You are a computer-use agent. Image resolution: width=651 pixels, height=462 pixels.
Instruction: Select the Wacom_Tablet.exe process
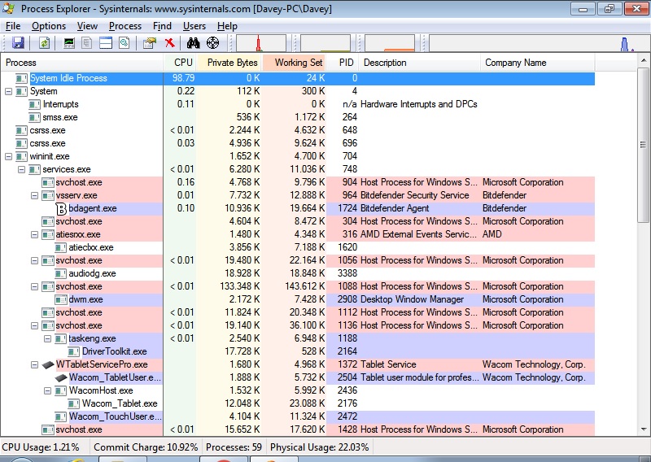[298, 403]
